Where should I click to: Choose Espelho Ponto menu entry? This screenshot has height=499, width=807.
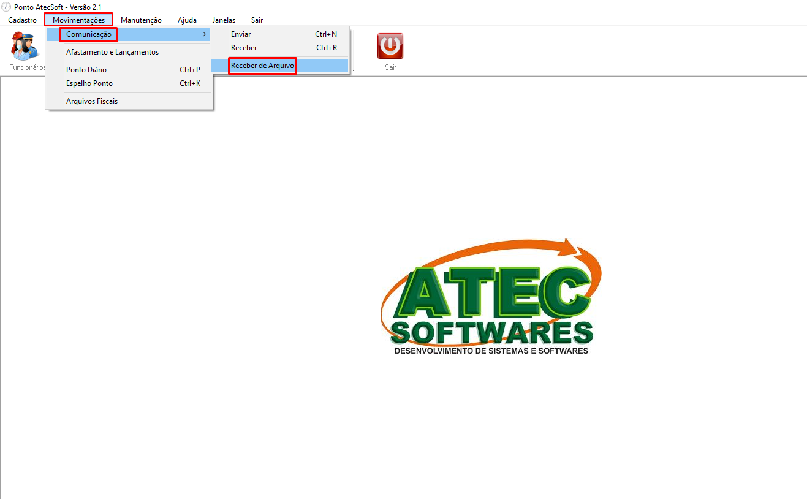click(129, 83)
